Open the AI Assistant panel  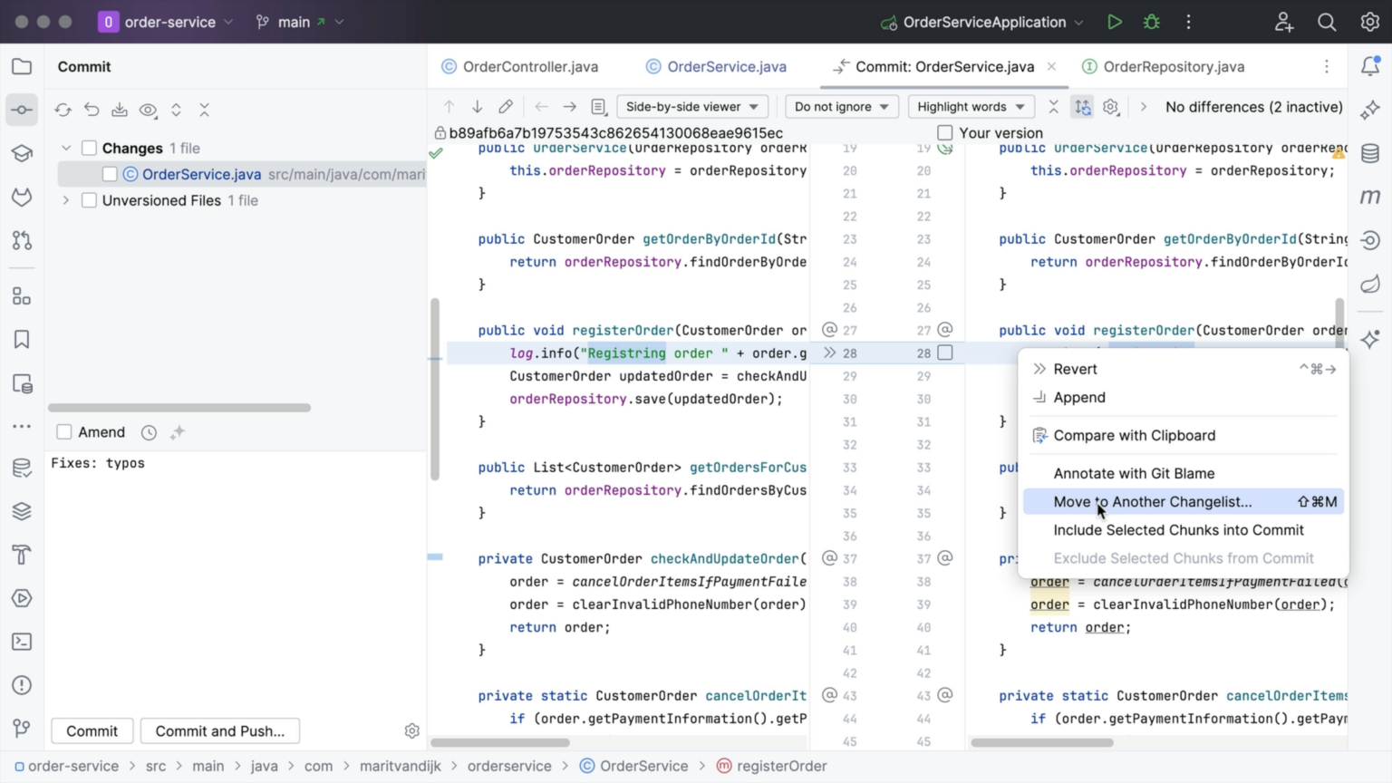1369,110
